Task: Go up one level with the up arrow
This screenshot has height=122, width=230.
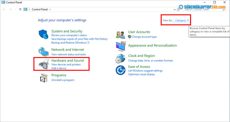Action: [x=20, y=9]
